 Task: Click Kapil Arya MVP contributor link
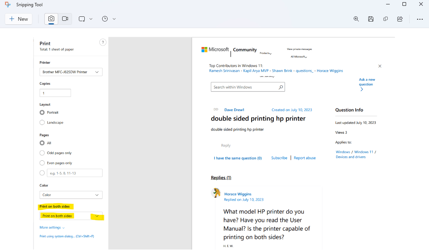(x=256, y=71)
